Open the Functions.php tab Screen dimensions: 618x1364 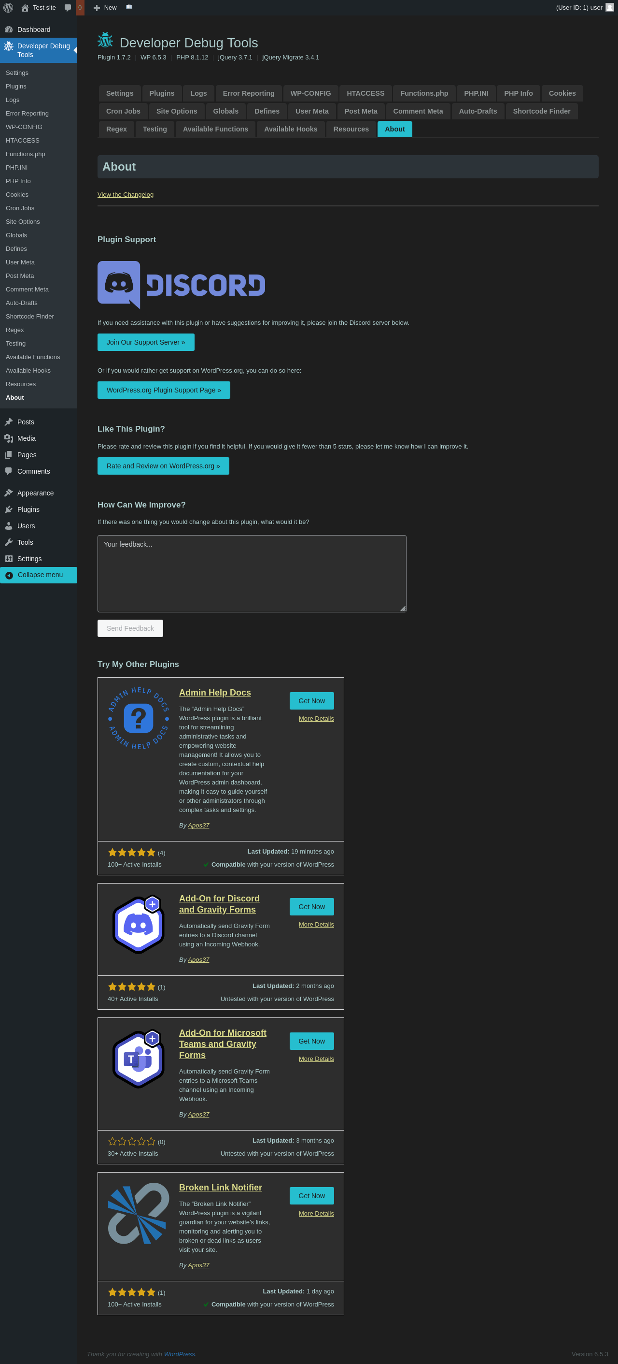(424, 93)
